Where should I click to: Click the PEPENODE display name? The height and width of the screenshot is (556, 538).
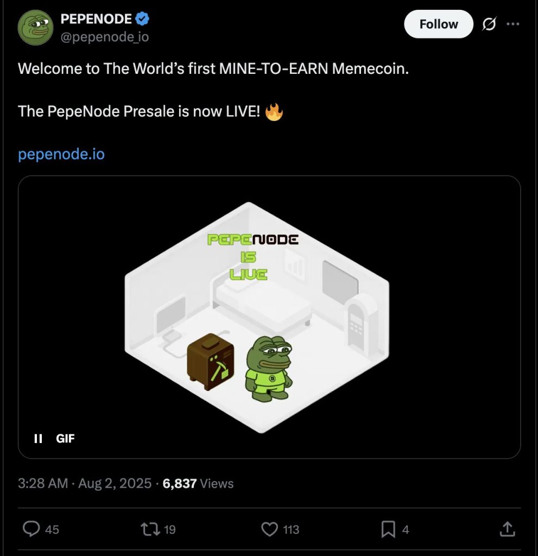(96, 19)
